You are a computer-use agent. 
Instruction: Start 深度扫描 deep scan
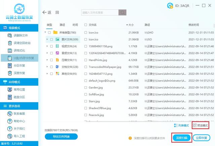pos(182,138)
